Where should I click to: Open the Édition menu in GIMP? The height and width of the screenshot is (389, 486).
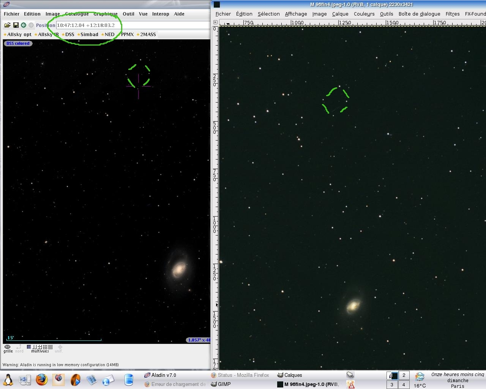point(244,14)
